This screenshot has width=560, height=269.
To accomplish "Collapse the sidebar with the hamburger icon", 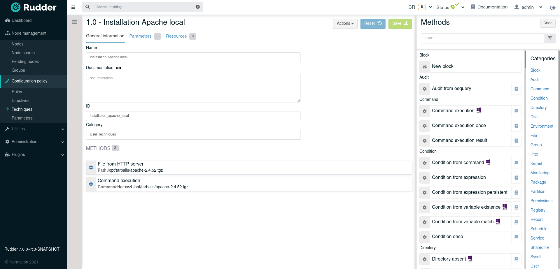I will tap(73, 7).
